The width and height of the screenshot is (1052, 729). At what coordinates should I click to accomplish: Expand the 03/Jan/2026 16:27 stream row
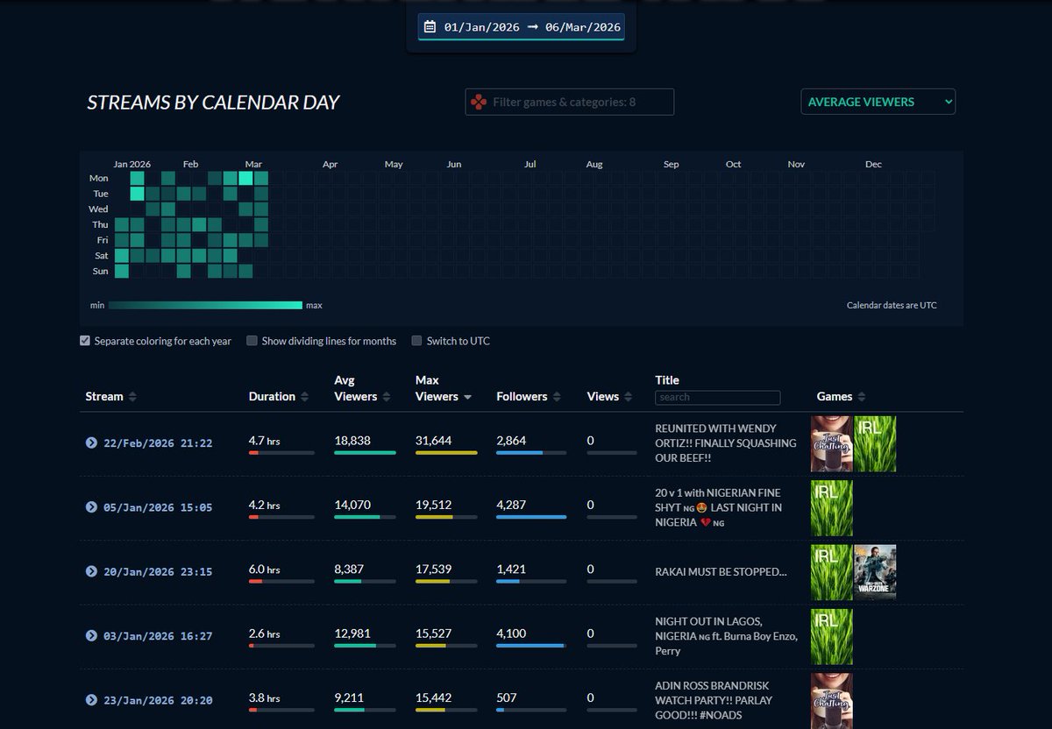pyautogui.click(x=91, y=636)
